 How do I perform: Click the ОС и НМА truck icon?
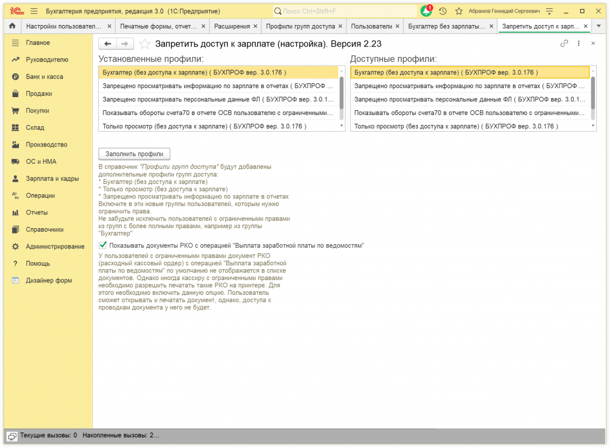point(15,162)
